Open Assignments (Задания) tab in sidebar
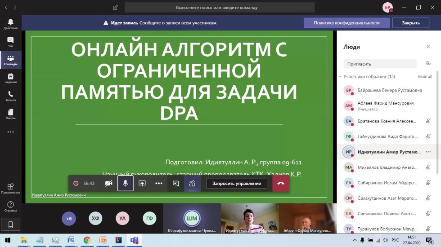Image resolution: width=441 pixels, height=247 pixels. pyautogui.click(x=10, y=78)
